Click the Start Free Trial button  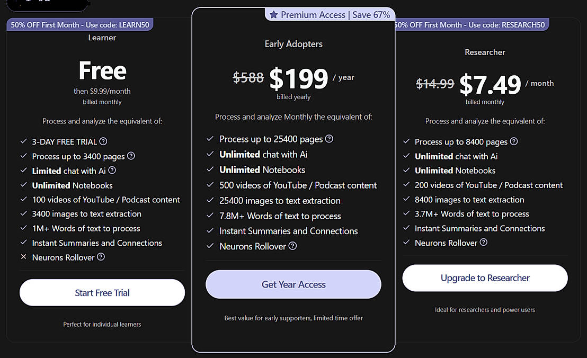point(102,292)
